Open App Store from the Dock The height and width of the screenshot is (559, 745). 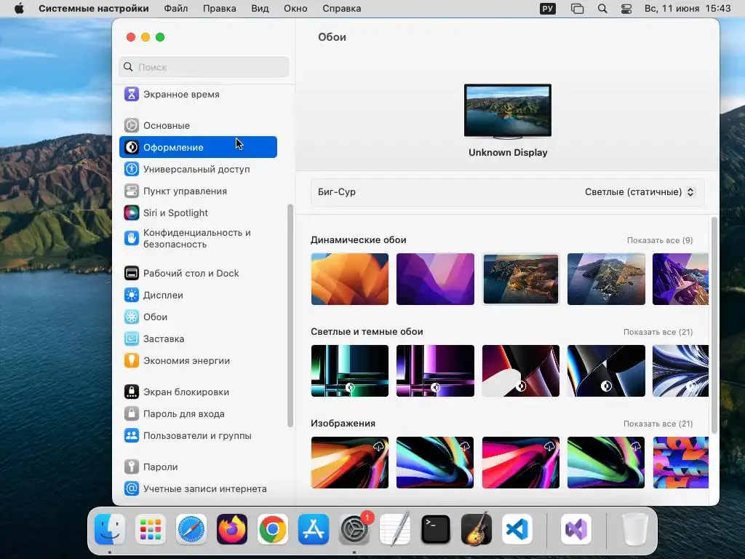point(314,529)
